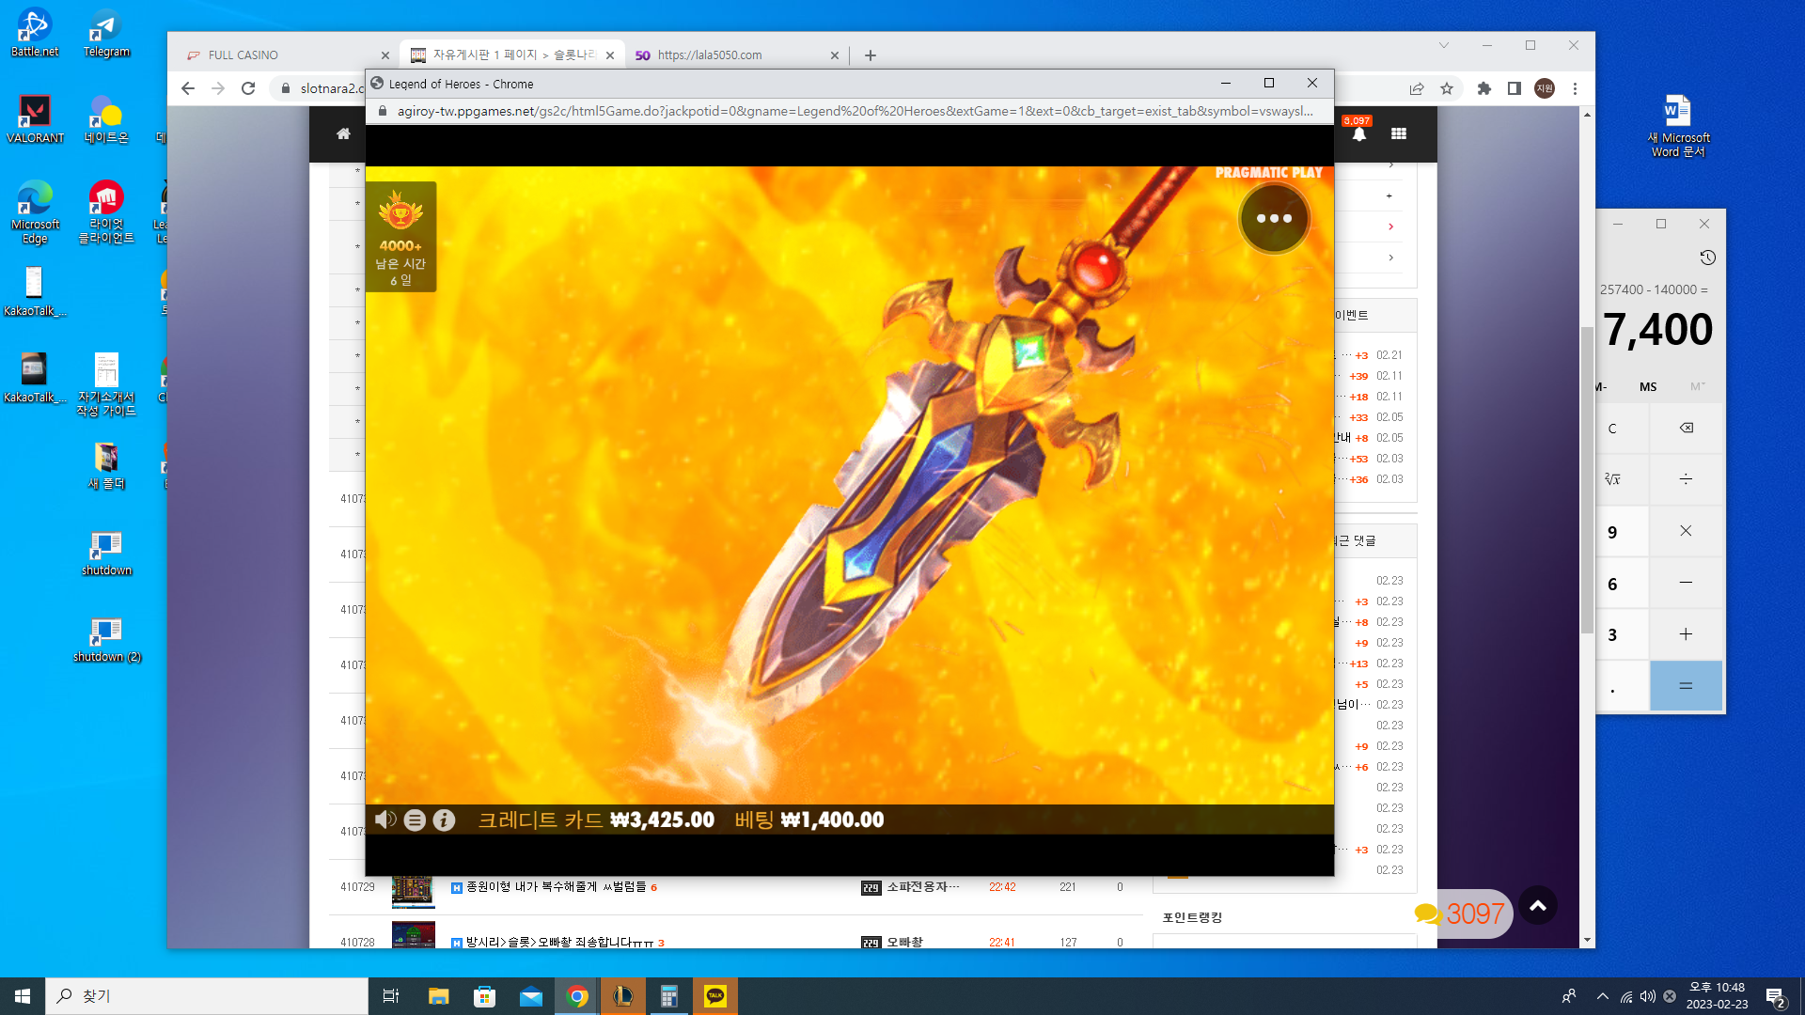Expand the plus sidebar item
Viewport: 1805px width, 1015px height.
click(x=1389, y=195)
